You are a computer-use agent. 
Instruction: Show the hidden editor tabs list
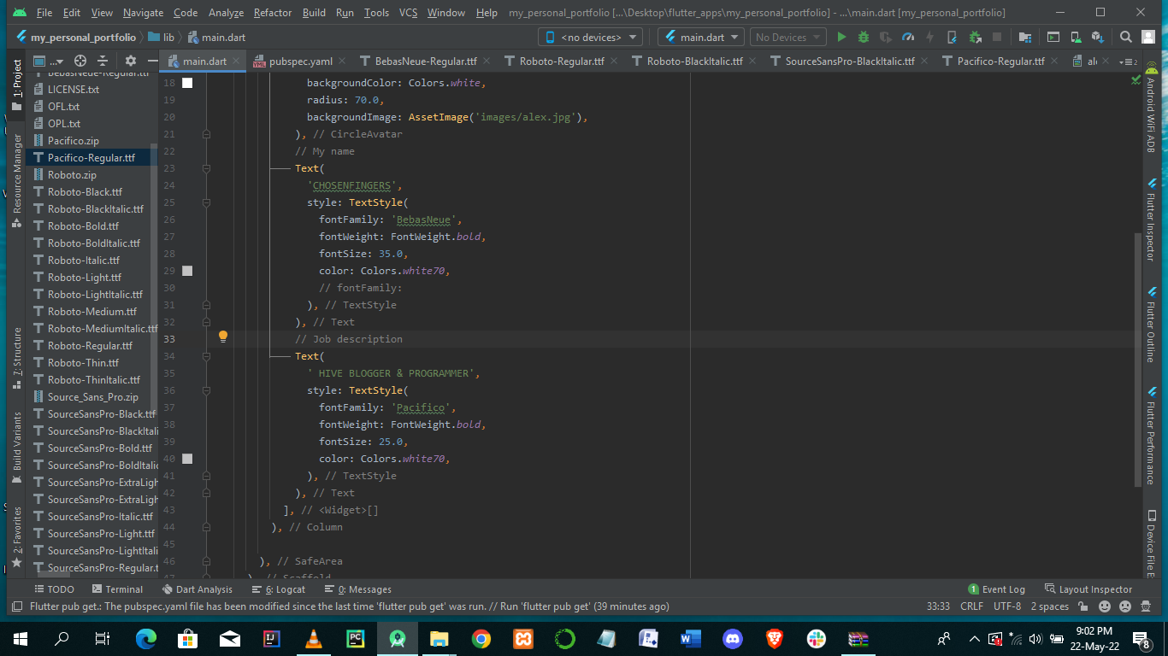pyautogui.click(x=1130, y=61)
